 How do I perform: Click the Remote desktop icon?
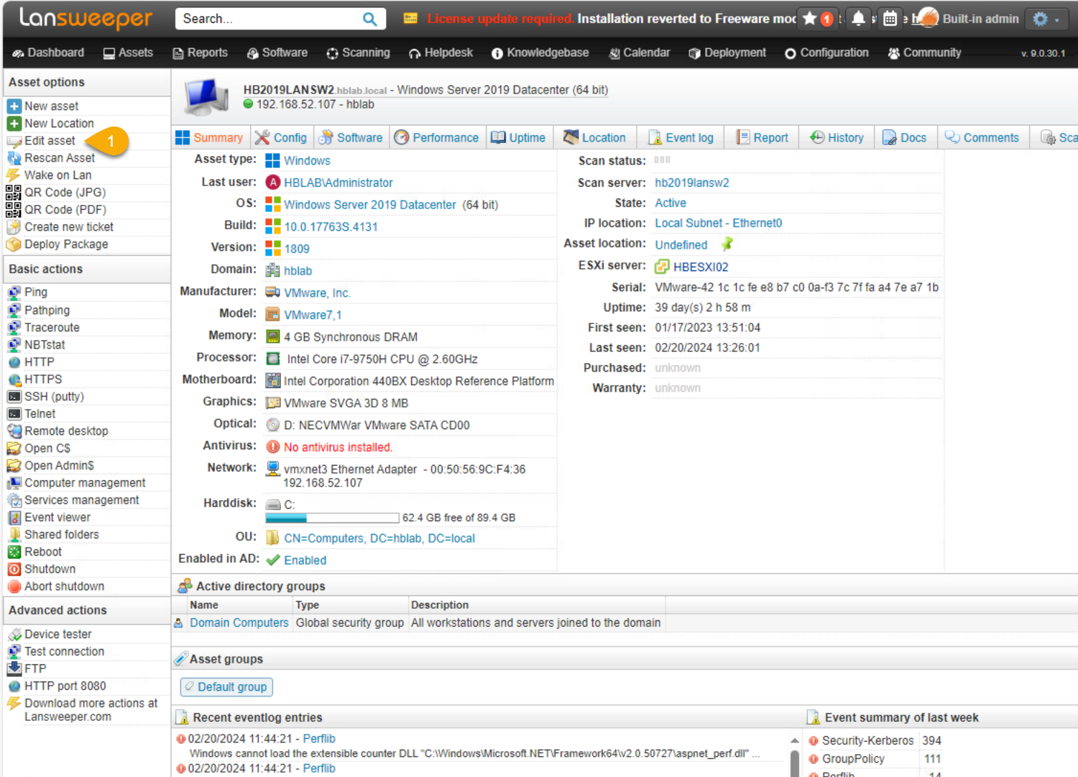pos(14,431)
